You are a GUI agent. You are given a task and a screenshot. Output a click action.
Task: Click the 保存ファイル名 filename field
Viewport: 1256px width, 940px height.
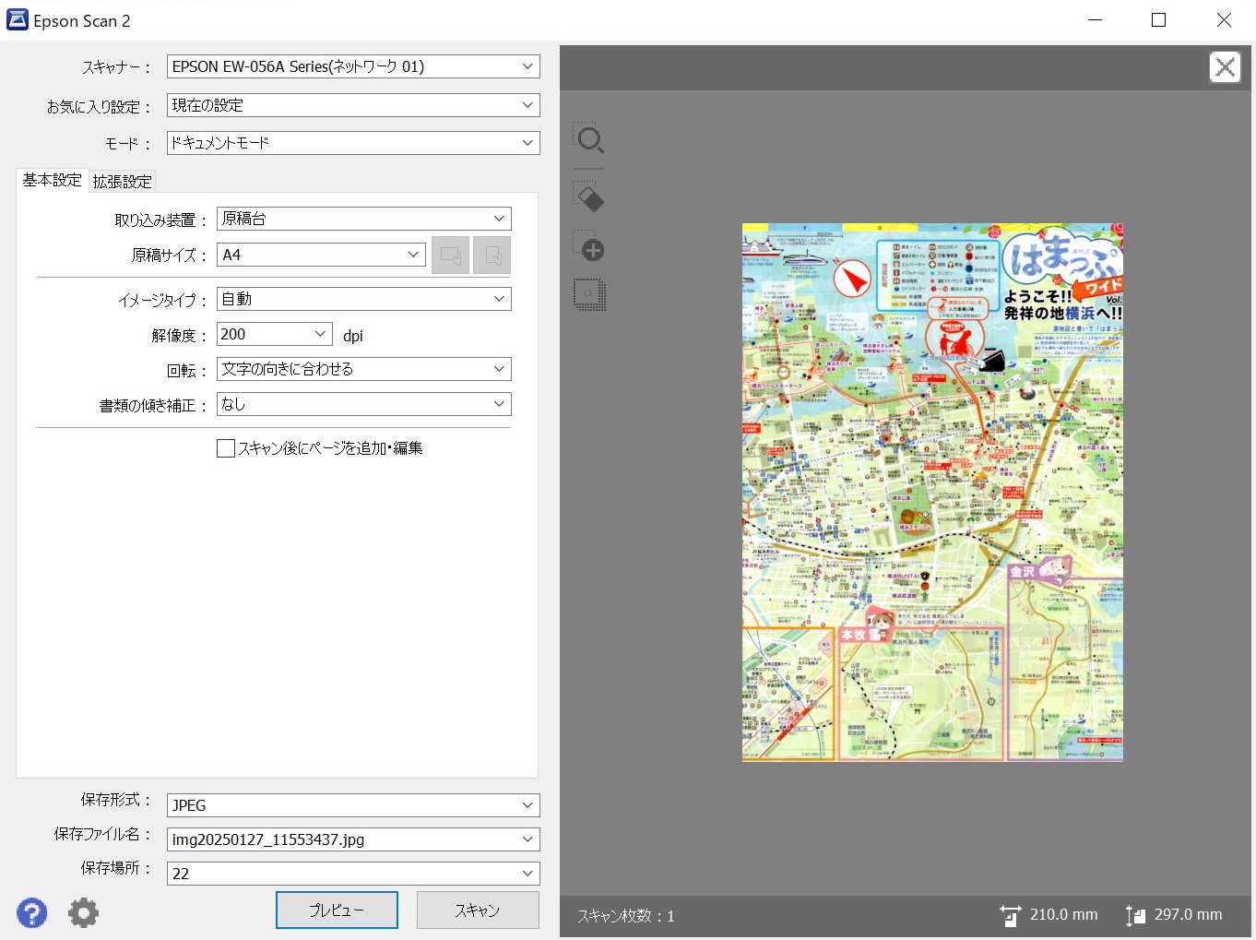pyautogui.click(x=341, y=839)
